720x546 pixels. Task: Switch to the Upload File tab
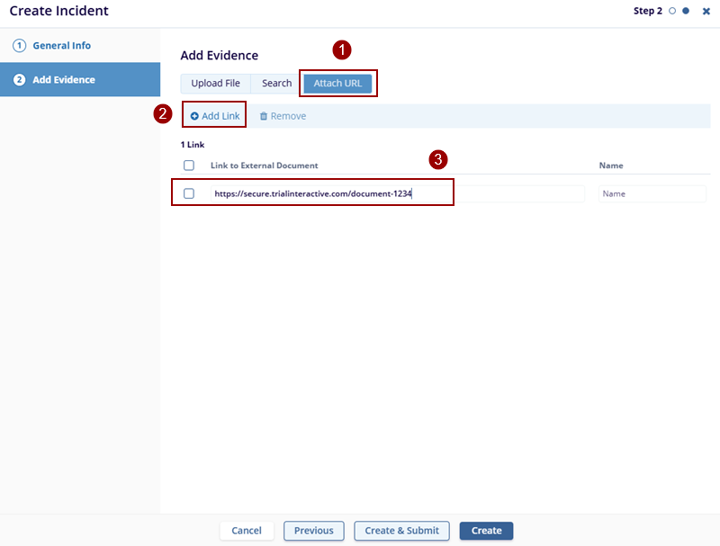tap(215, 84)
